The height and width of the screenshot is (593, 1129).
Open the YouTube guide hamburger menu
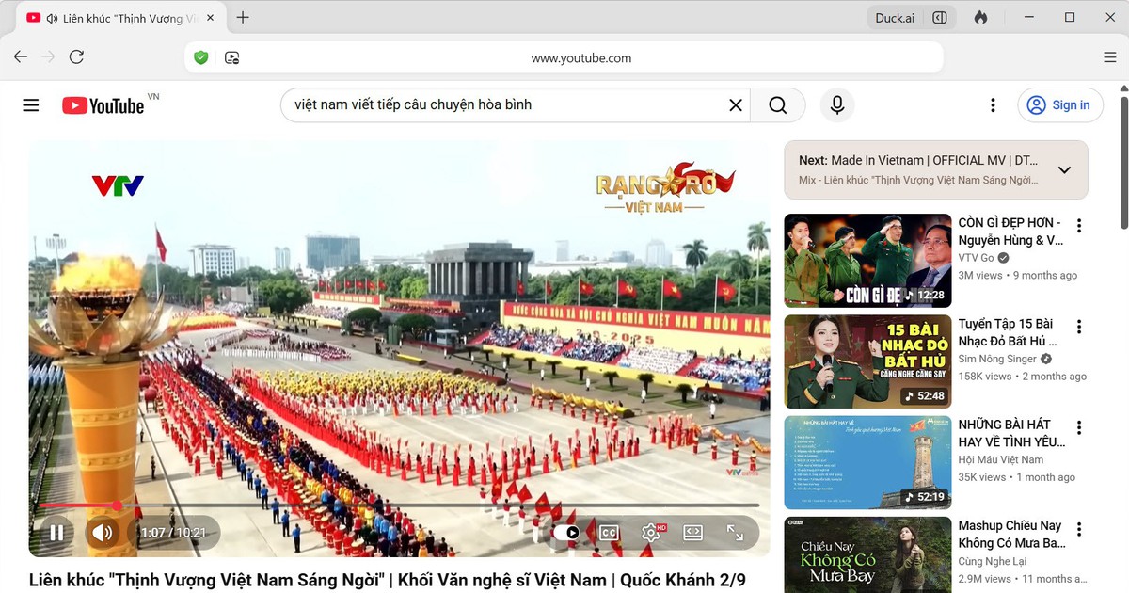31,105
